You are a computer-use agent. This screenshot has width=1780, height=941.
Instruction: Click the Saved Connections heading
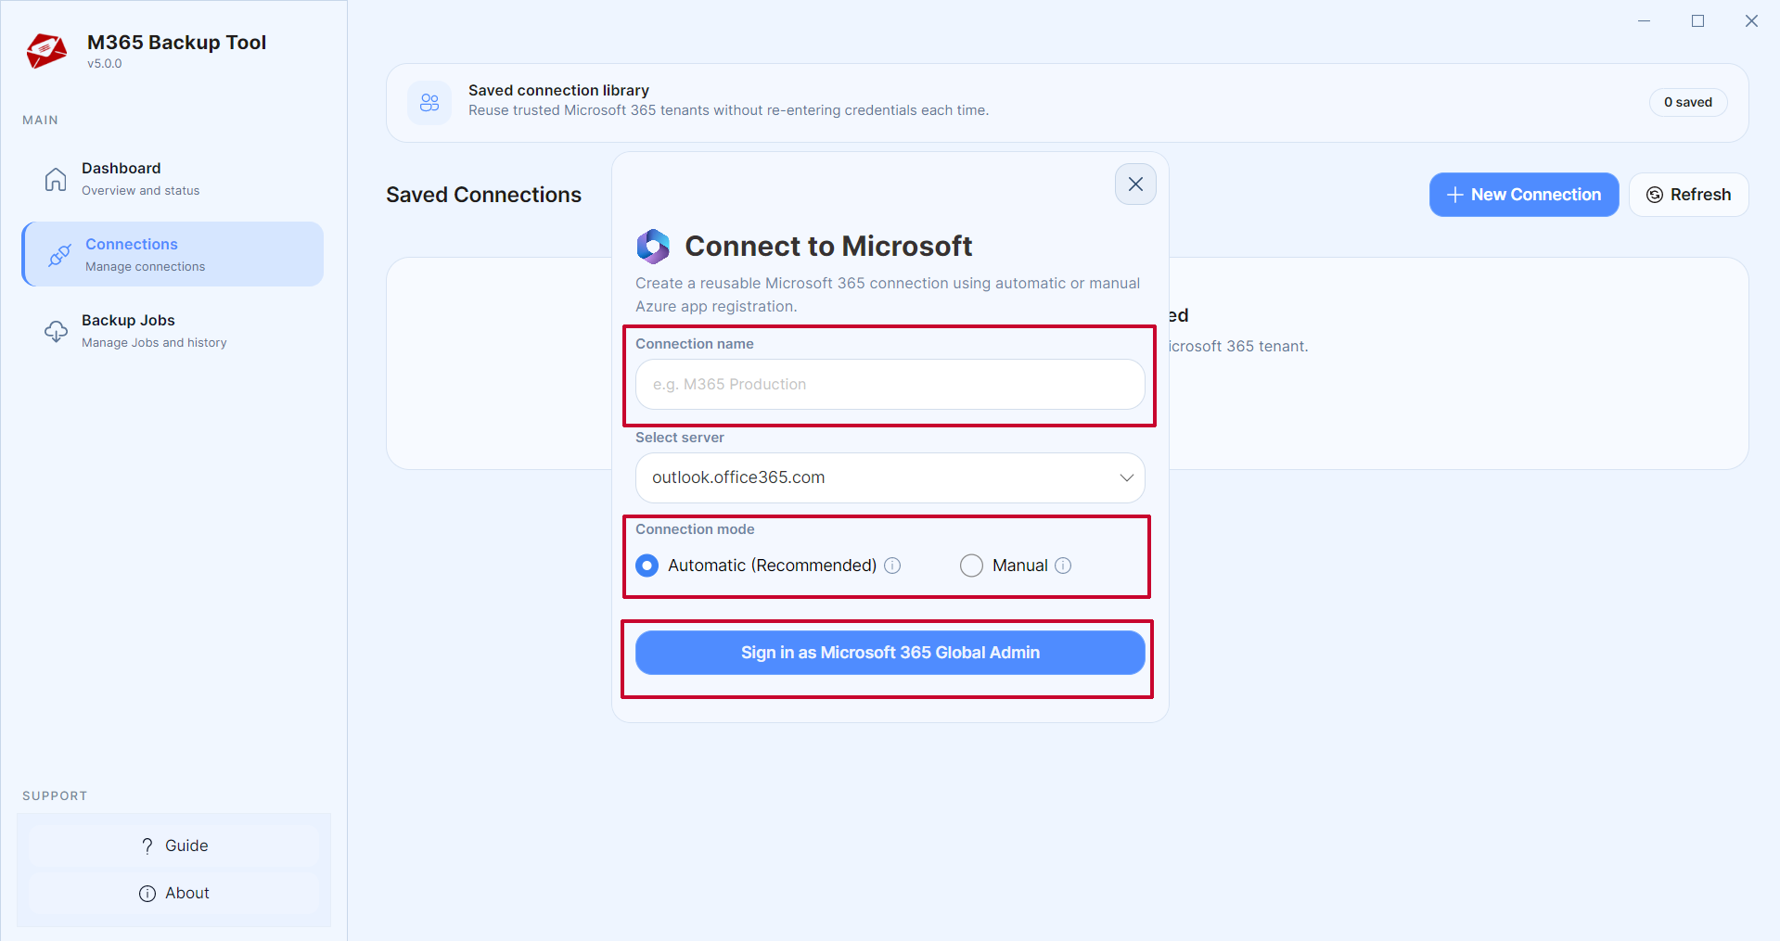tap(483, 195)
